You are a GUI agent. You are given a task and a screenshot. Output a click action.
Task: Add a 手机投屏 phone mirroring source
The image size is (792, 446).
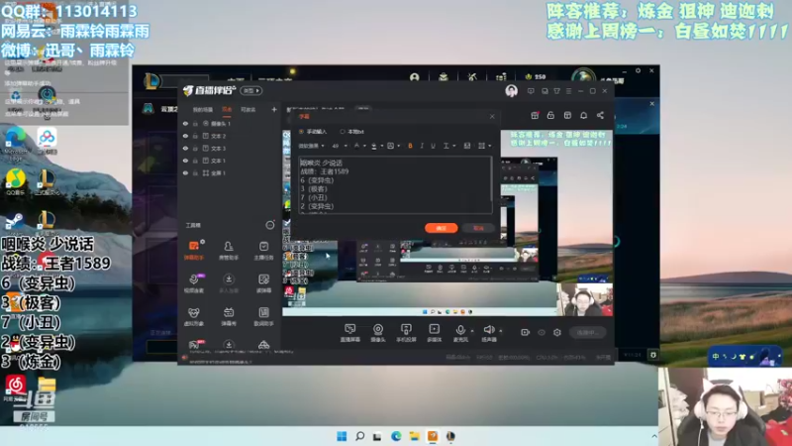406,333
